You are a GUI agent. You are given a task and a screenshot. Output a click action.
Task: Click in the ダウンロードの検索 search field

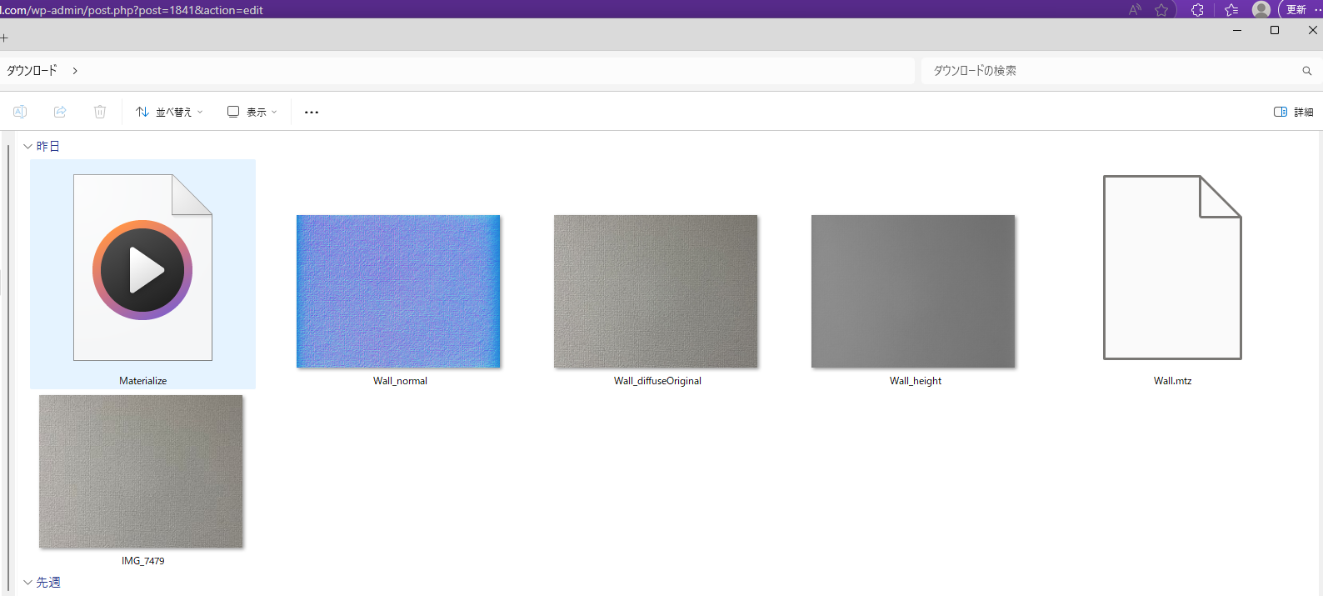[x=1108, y=71]
